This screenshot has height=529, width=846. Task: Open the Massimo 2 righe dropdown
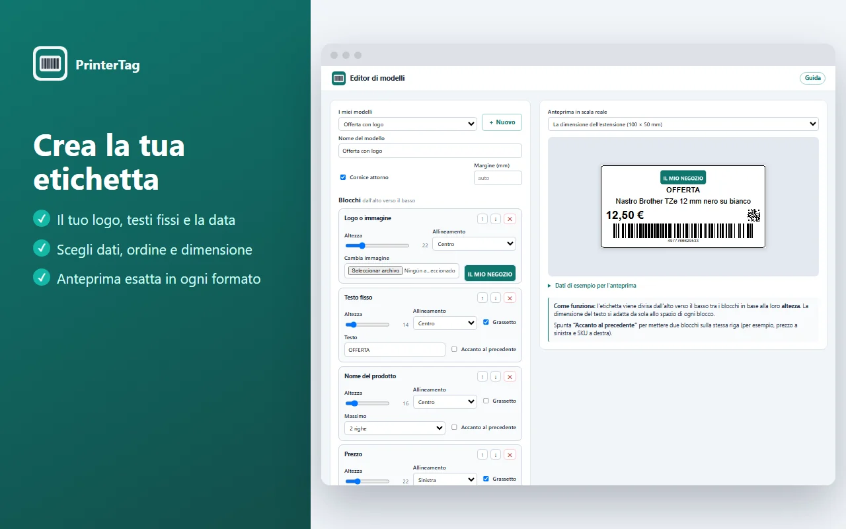(x=395, y=428)
